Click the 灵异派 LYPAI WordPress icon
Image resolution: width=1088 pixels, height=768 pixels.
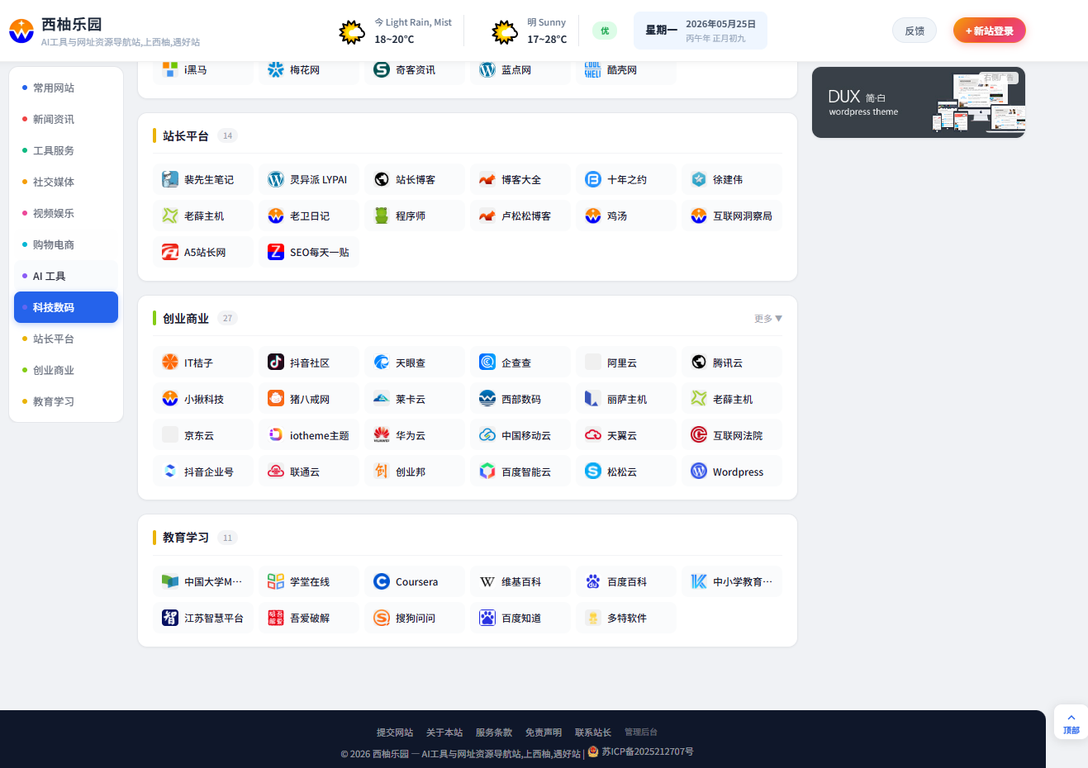(x=276, y=179)
